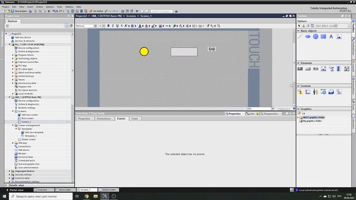Select the Graphic view basic object
Image resolution: width=356 pixels, height=200 pixels.
pos(339,37)
